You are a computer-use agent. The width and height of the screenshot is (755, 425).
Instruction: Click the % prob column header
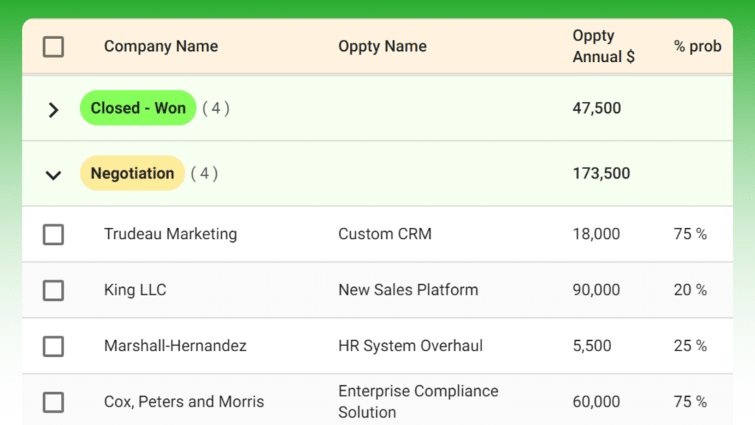[x=697, y=46]
